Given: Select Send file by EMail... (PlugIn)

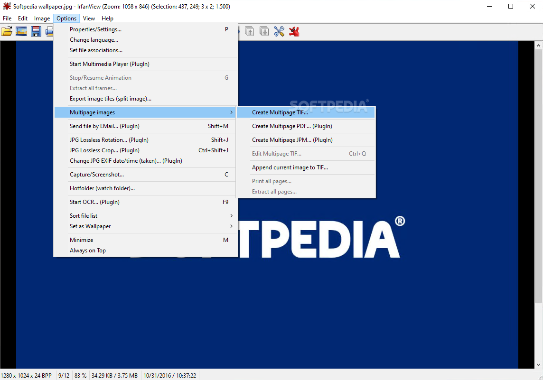Looking at the screenshot, I should pyautogui.click(x=146, y=126).
